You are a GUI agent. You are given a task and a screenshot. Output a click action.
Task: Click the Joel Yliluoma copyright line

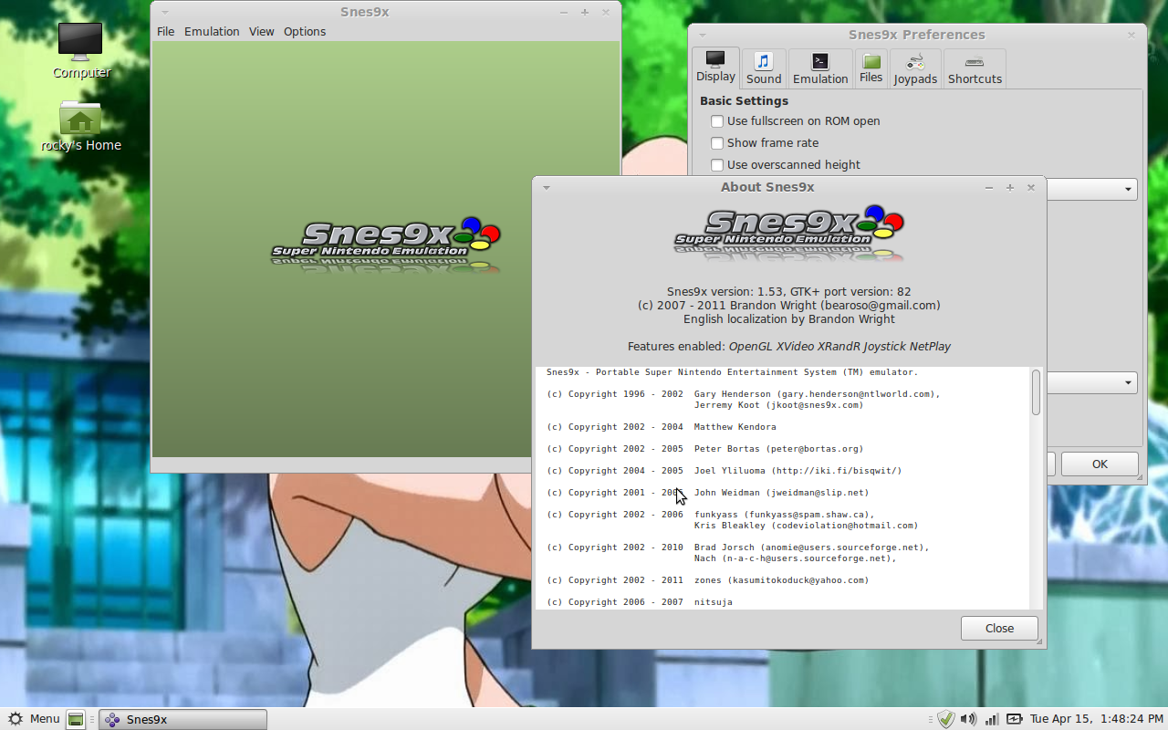coord(725,471)
